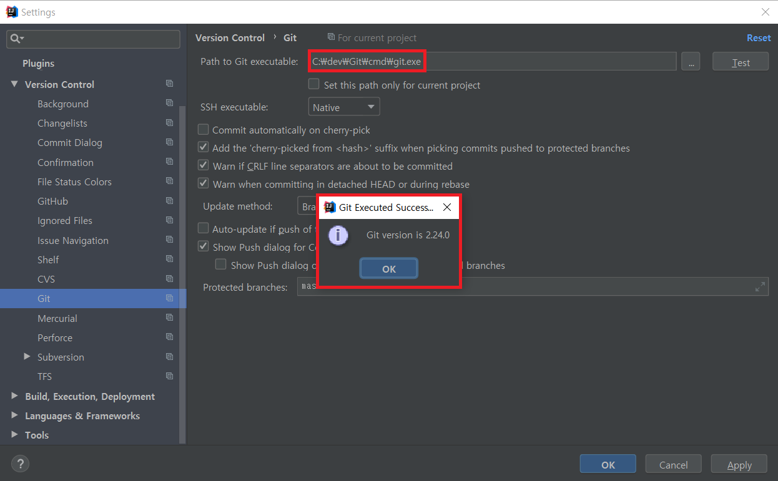Screen dimensions: 778x481
Task: Click IntelliJ logo in Settings title bar
Action: click(x=12, y=12)
